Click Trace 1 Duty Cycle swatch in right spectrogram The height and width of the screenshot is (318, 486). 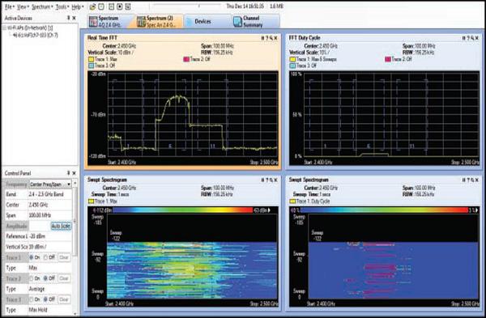[x=292, y=201]
